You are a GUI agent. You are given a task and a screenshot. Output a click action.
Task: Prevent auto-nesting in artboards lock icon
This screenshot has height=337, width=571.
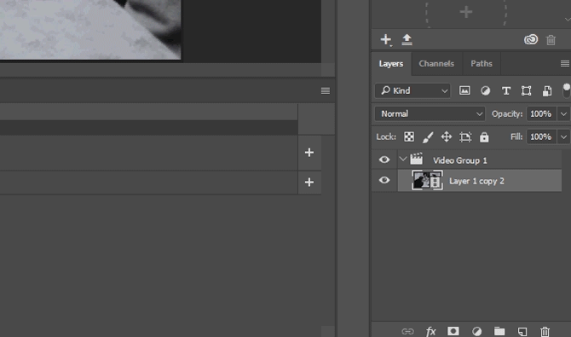[465, 137]
